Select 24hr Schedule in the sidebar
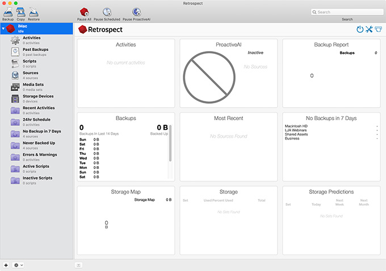386x271 pixels. pos(37,122)
